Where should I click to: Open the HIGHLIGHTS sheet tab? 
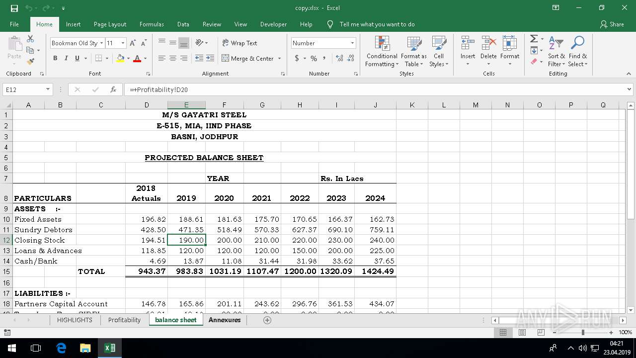(x=75, y=320)
